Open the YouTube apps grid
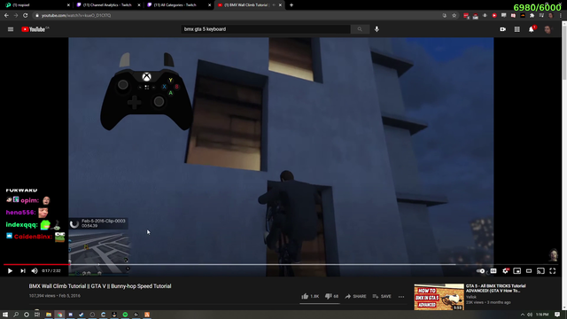 pyautogui.click(x=517, y=29)
